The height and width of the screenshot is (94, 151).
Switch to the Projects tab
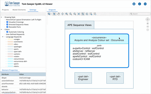click(5, 10)
